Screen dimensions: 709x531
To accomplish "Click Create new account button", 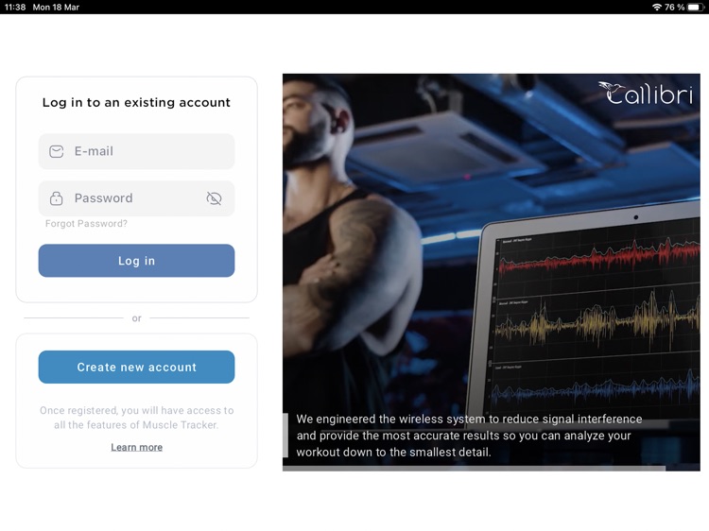I will click(136, 367).
